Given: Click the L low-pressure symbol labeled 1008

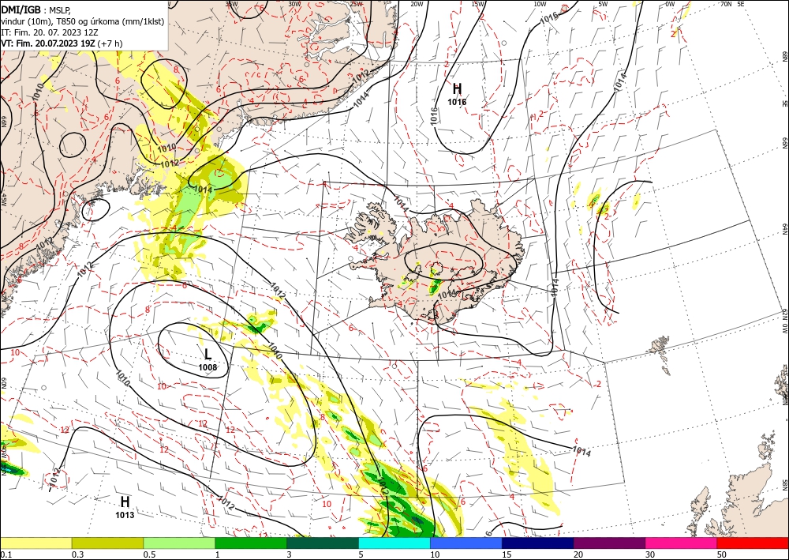Looking at the screenshot, I should 208,354.
